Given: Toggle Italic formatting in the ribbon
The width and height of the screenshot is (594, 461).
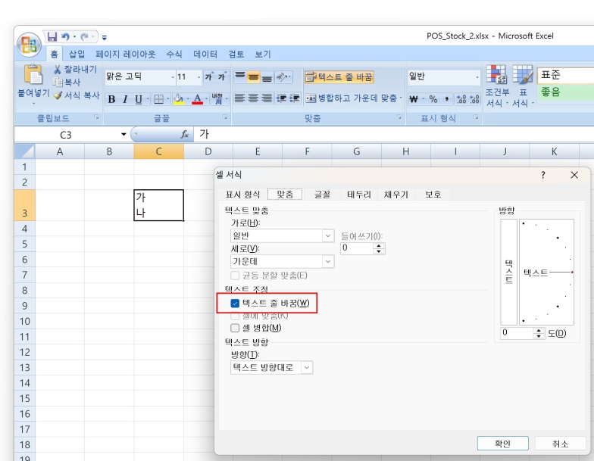Looking at the screenshot, I should (125, 99).
